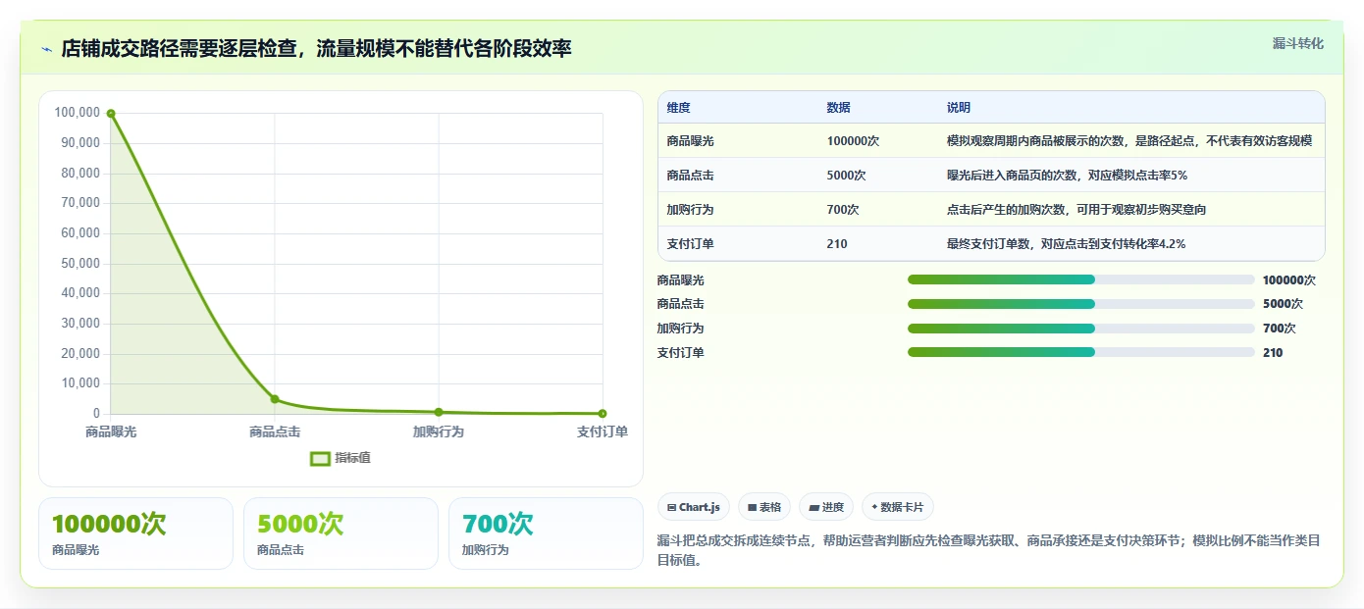Click the page title about 店铺成交路径
The image size is (1364, 609).
click(x=316, y=49)
